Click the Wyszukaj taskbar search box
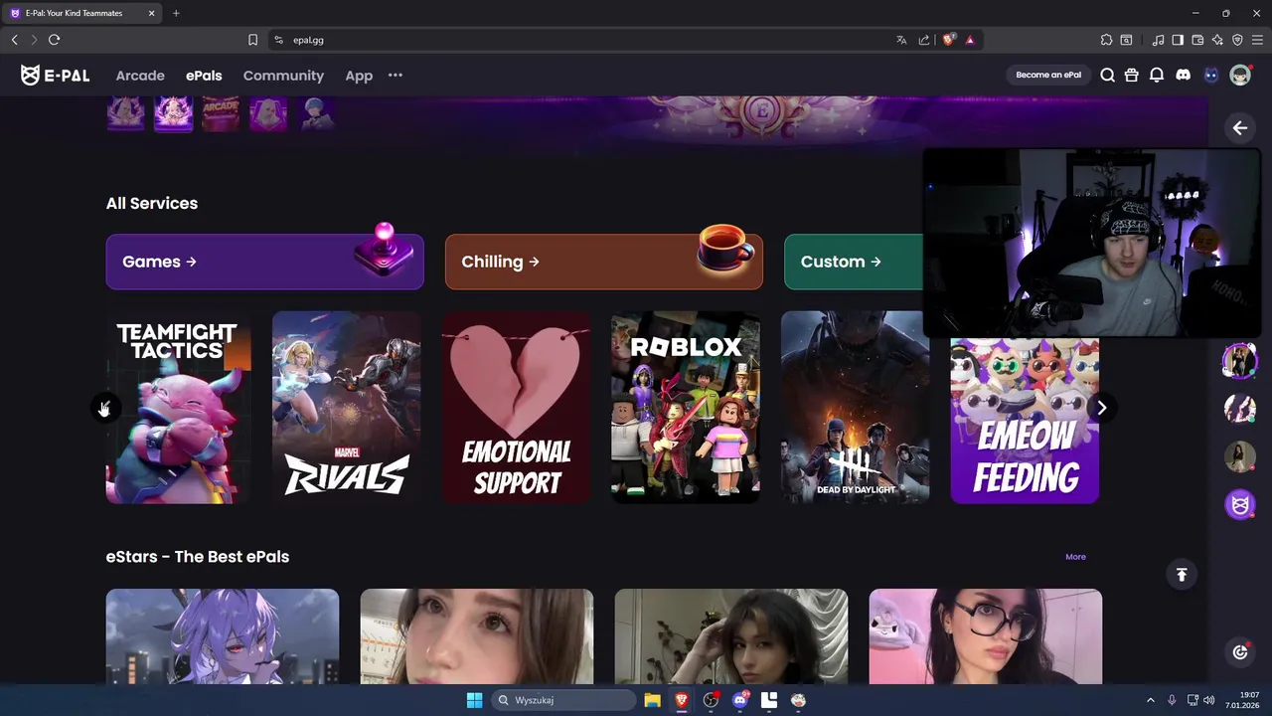1272x716 pixels. [563, 700]
